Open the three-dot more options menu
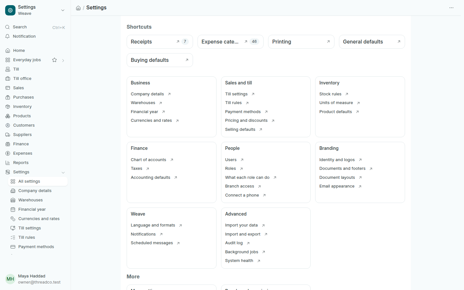Screen dimensions: 464x290 pyautogui.click(x=451, y=8)
